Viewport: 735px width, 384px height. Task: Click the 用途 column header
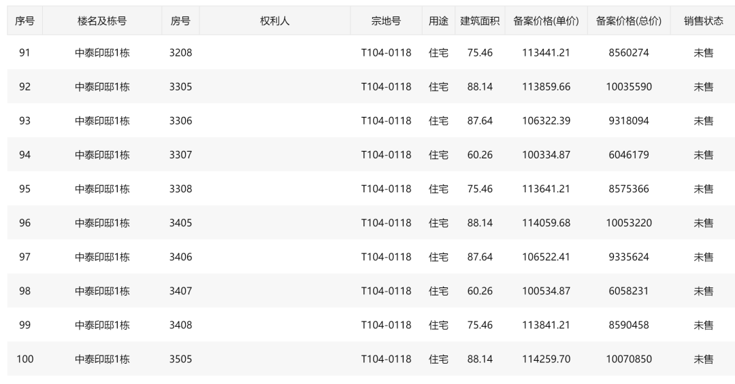pyautogui.click(x=438, y=21)
